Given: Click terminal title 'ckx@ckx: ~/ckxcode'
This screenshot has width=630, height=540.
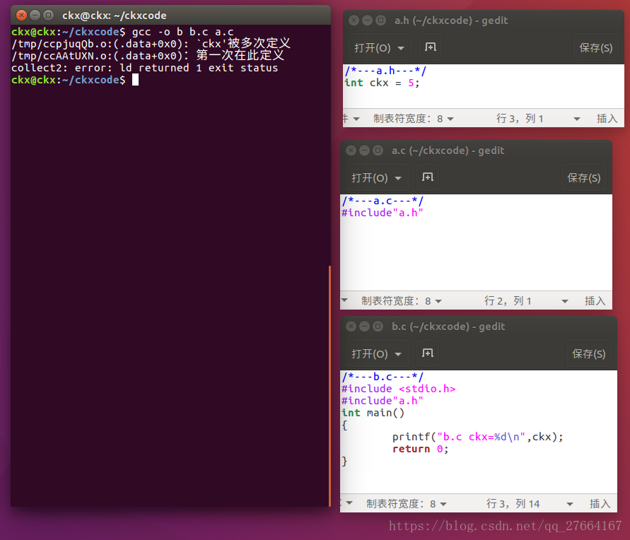Looking at the screenshot, I should pyautogui.click(x=114, y=16).
